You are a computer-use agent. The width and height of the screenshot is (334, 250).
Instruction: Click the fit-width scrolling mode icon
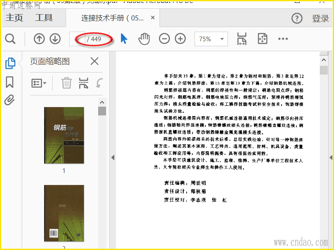[242, 39]
